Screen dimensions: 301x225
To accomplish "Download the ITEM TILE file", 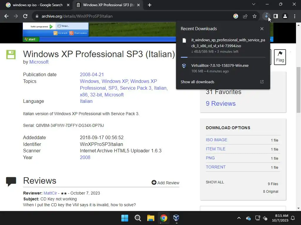I will (215, 149).
